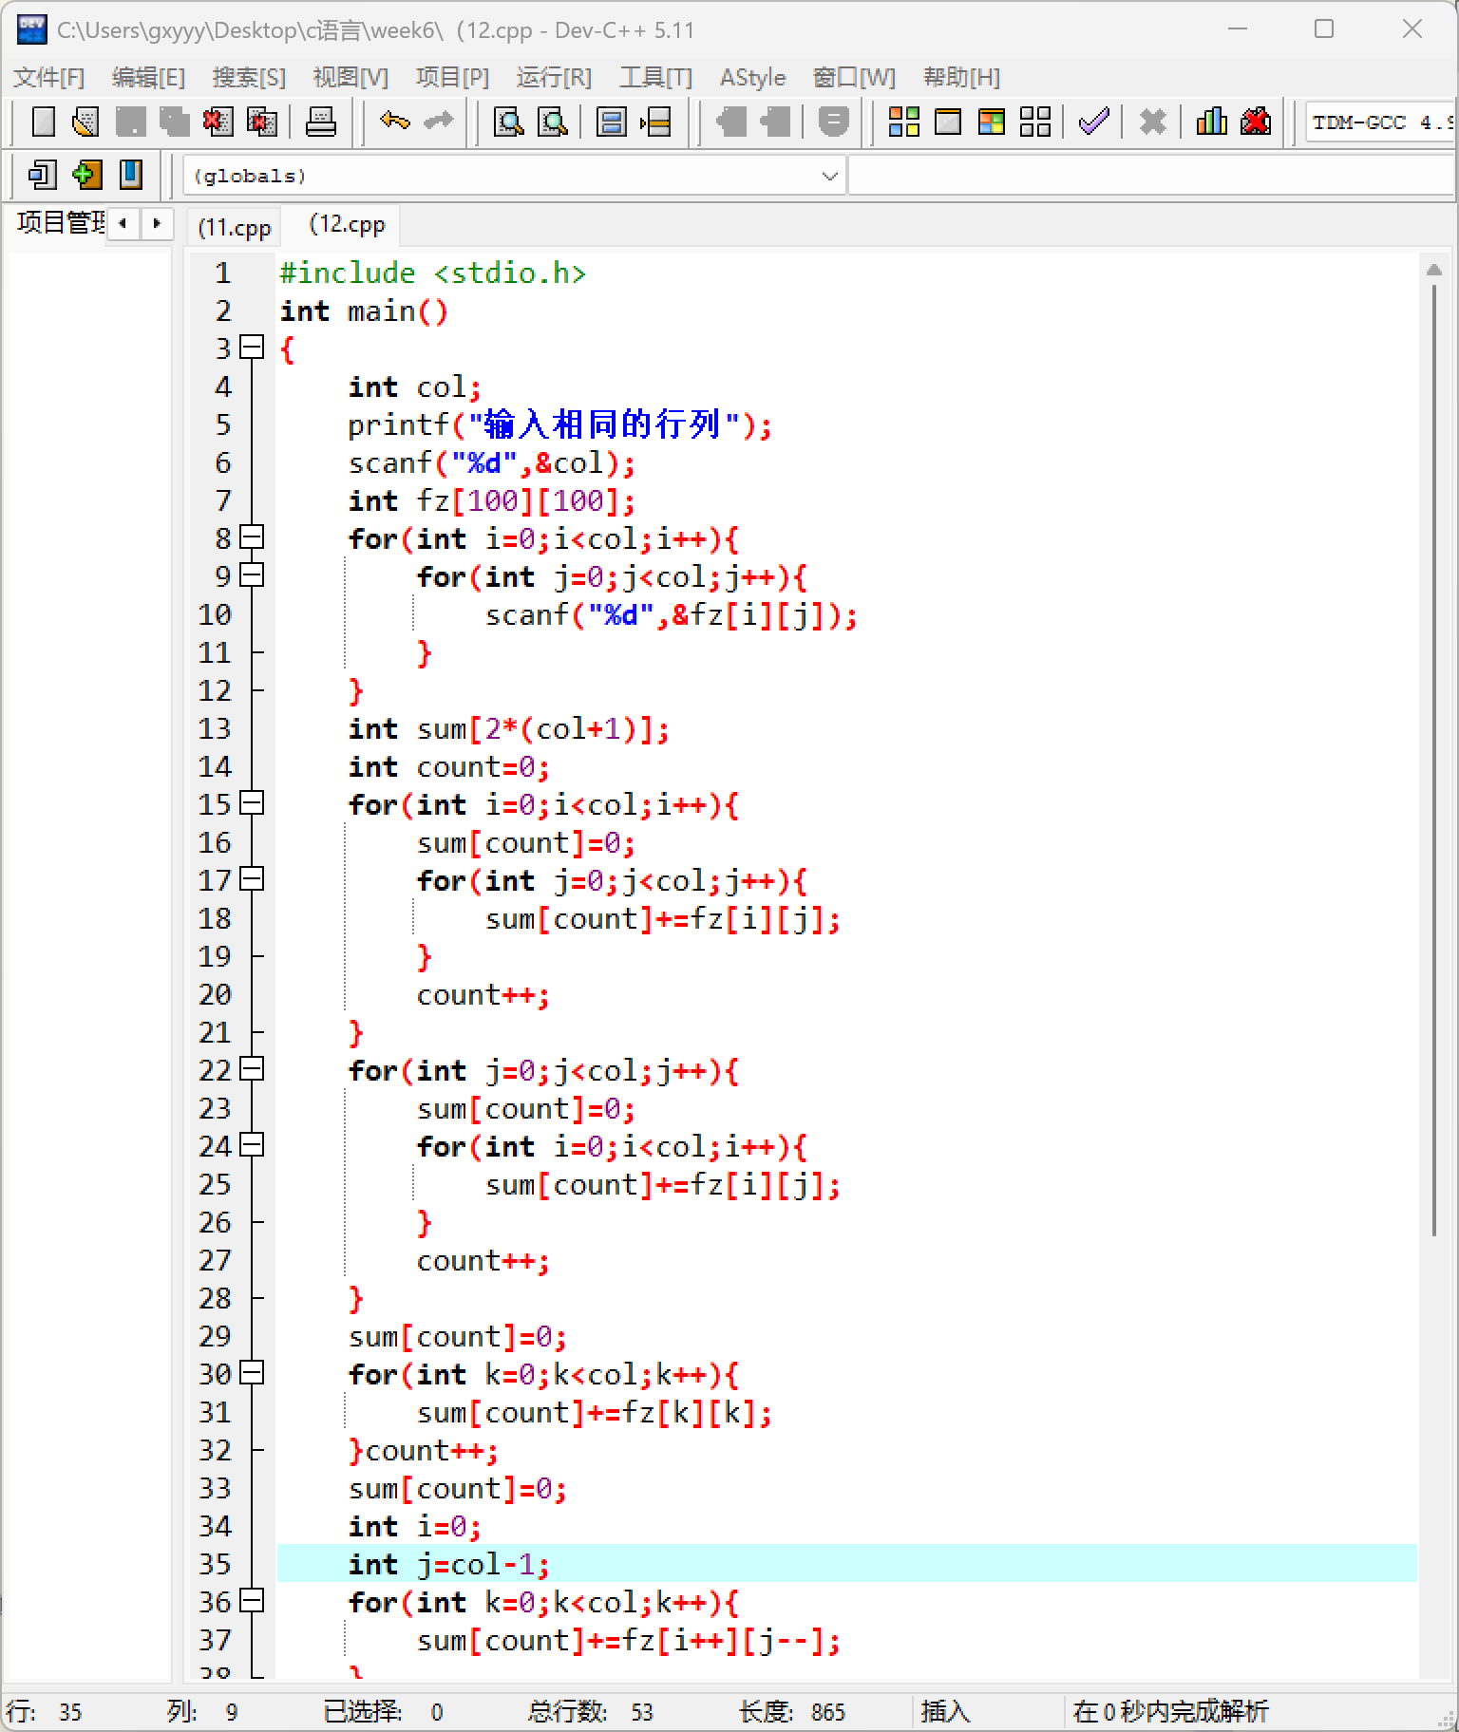Screen dimensions: 1459x1732
Task: Click the Rebuild All icon
Action: [1035, 122]
